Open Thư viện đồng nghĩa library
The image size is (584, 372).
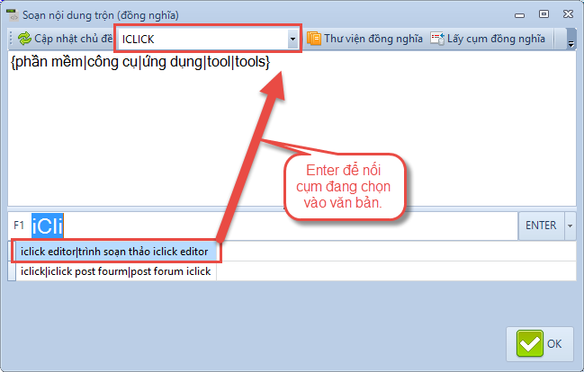coord(373,39)
